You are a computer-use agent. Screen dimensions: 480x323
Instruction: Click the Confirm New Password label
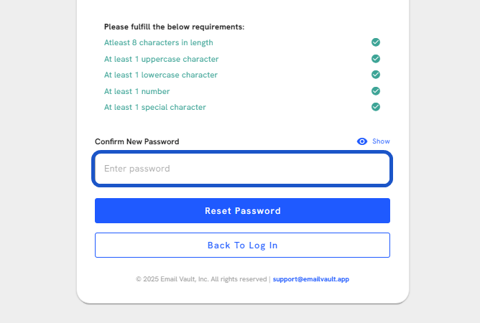(137, 141)
